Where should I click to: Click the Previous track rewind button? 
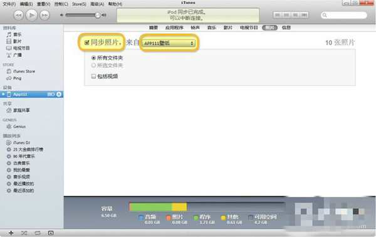18,15
